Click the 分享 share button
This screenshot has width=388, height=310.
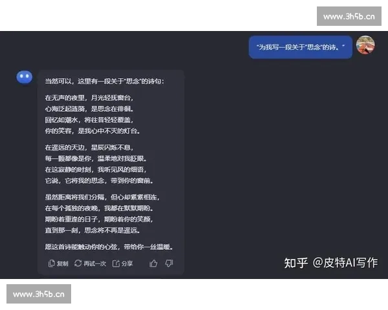point(122,263)
